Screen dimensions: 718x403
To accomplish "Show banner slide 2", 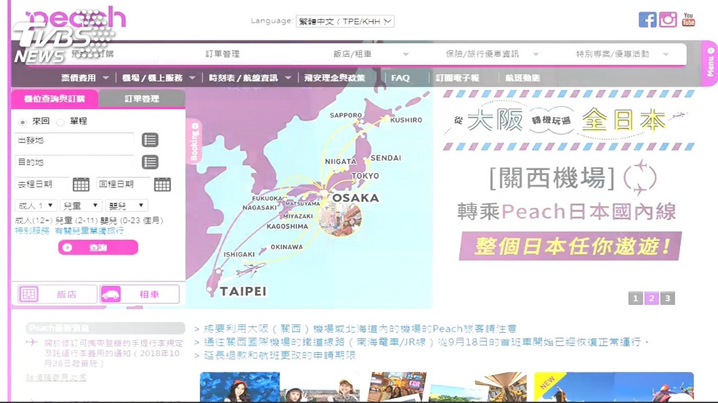I will point(652,298).
